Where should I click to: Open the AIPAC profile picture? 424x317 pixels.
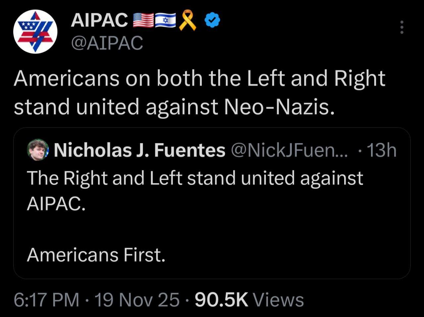point(35,32)
